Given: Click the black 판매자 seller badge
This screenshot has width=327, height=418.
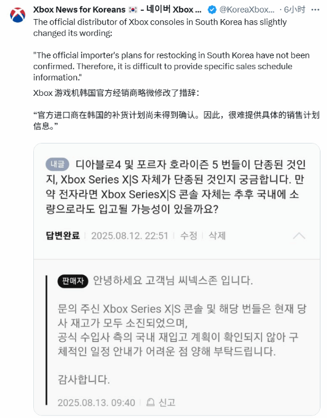Looking at the screenshot, I should coord(73,281).
